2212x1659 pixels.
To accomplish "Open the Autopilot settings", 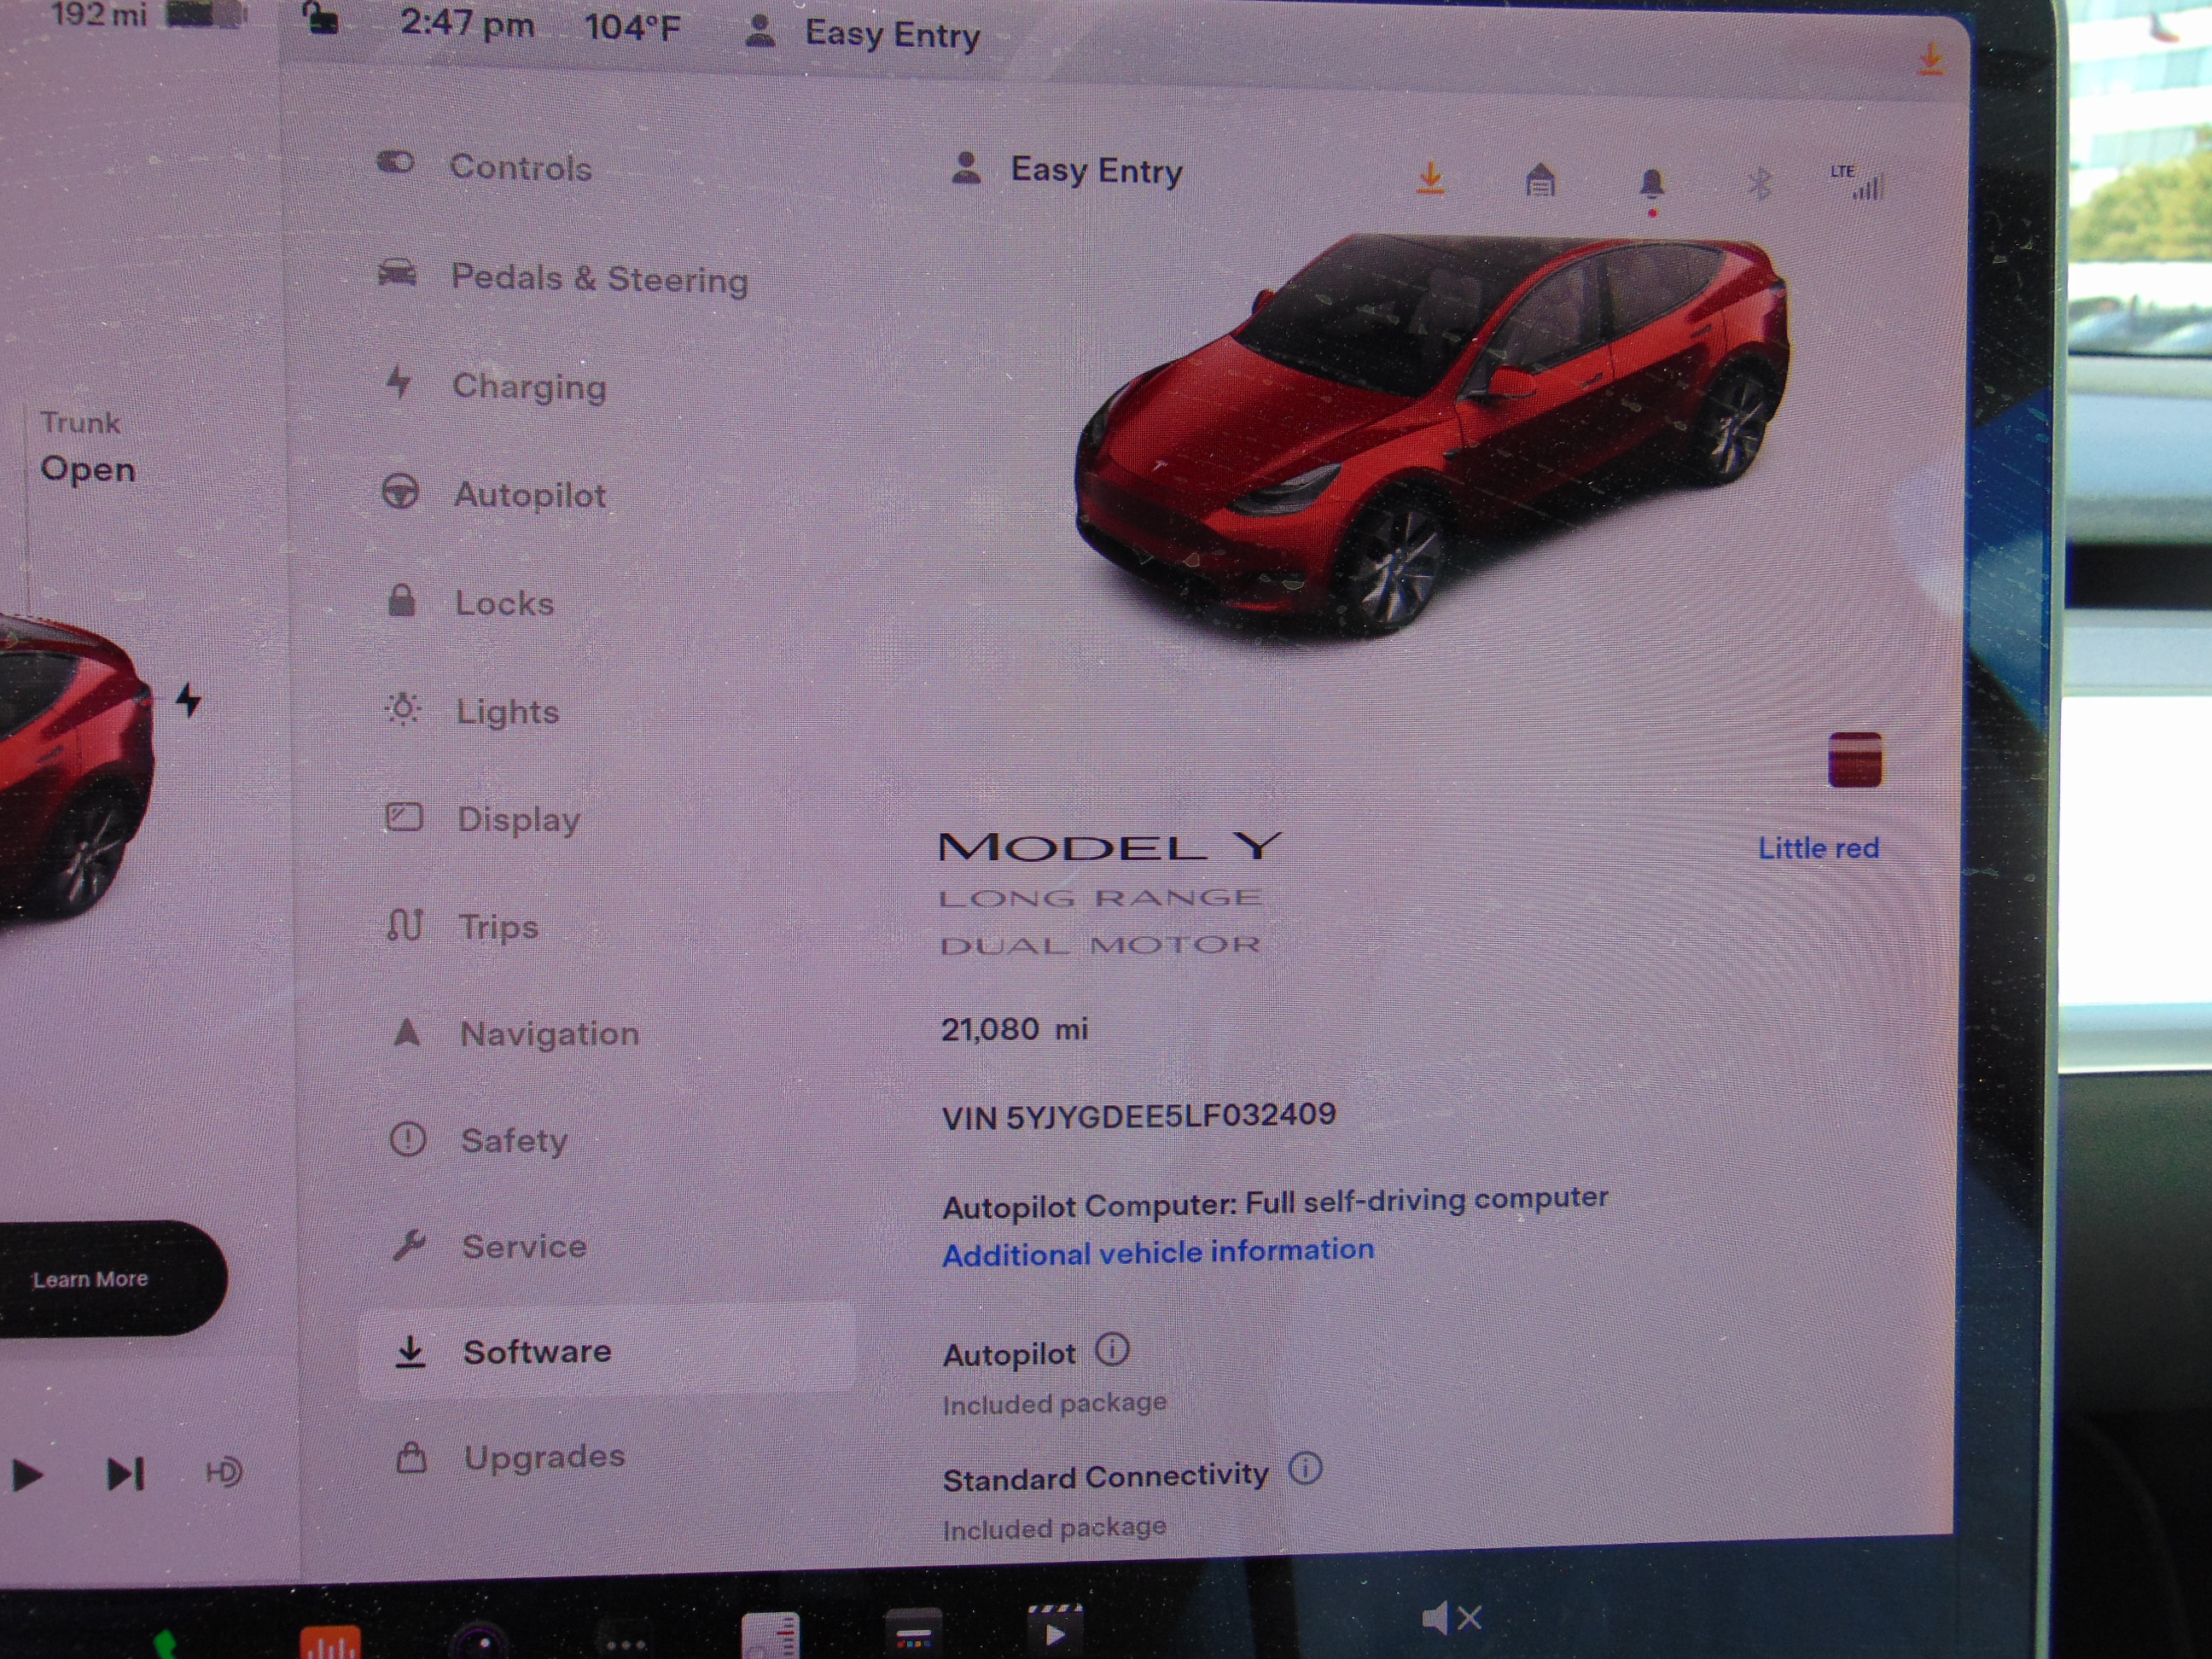I will (x=495, y=494).
